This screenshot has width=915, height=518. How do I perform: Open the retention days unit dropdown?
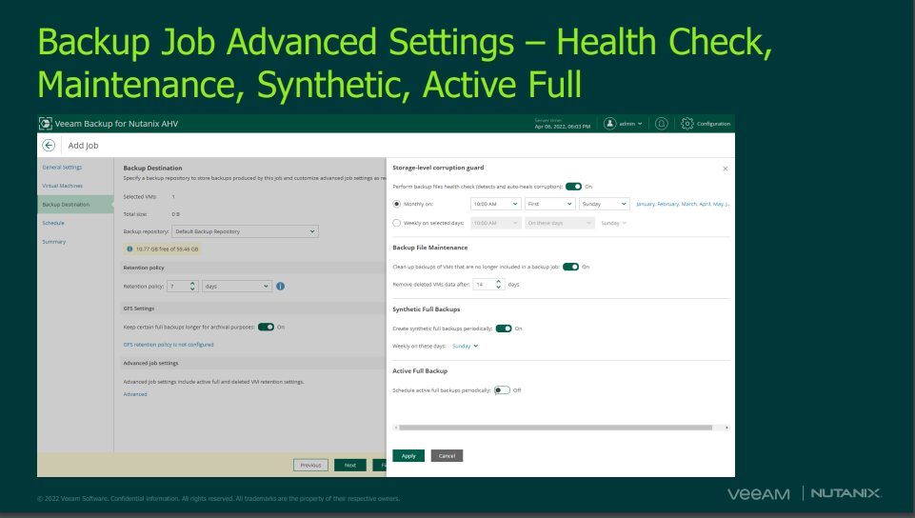coord(237,287)
